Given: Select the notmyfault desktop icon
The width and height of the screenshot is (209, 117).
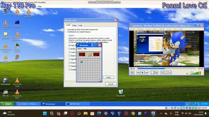Looking at the screenshot, I should click(x=17, y=24).
